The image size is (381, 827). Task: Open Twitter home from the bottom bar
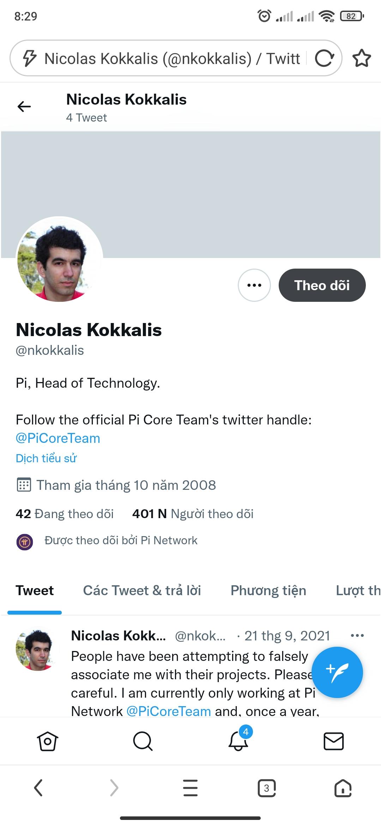click(x=47, y=741)
